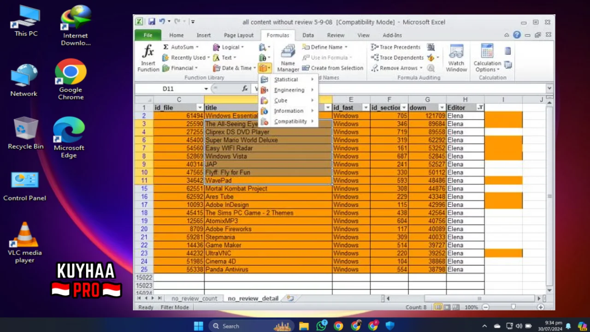590x332 pixels.
Task: Open the Information submenu
Action: coord(289,111)
